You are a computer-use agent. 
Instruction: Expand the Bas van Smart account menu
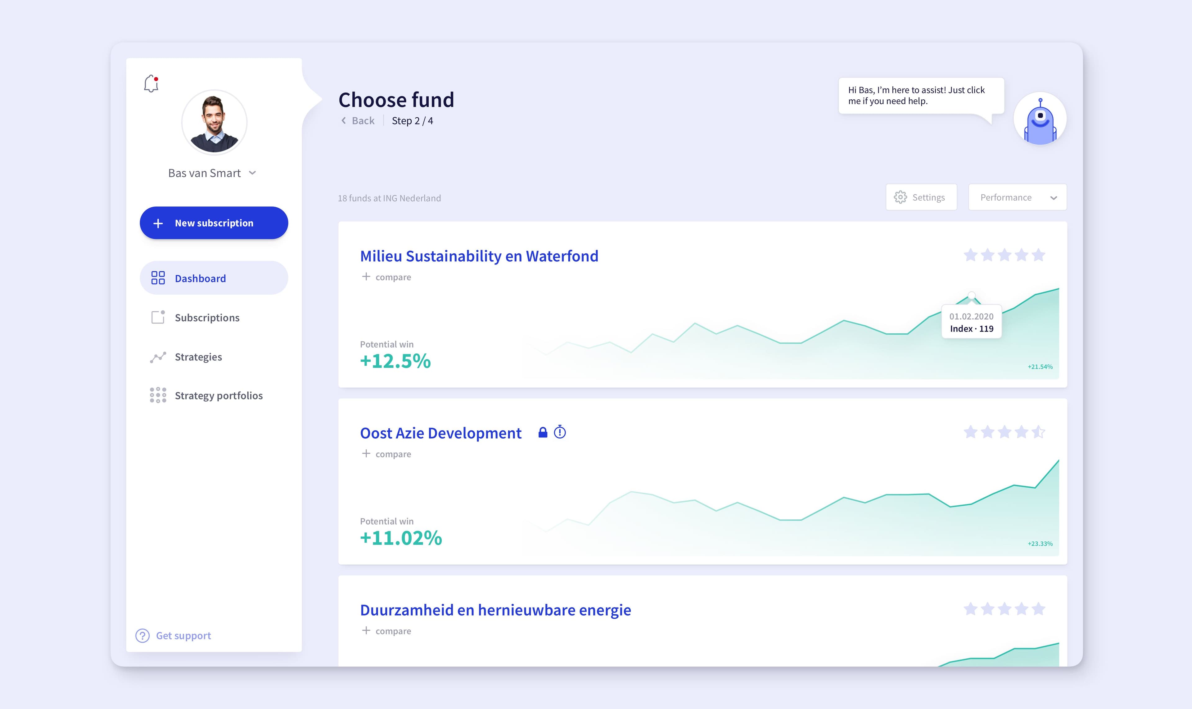click(253, 173)
